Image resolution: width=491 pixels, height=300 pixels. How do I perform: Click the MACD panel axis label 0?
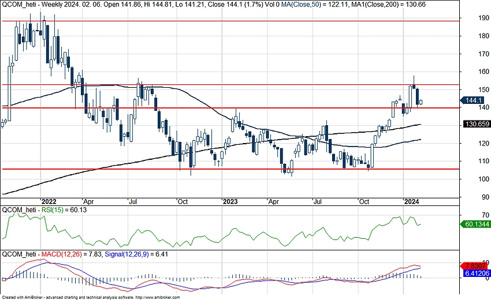click(487, 278)
